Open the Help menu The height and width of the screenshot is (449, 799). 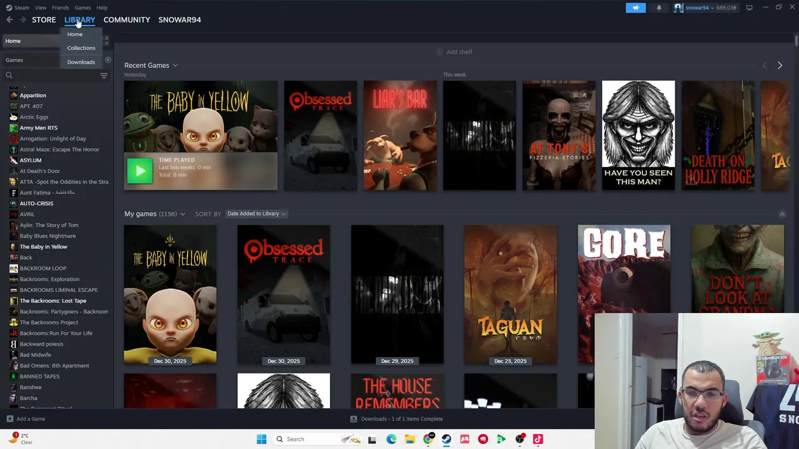point(102,7)
